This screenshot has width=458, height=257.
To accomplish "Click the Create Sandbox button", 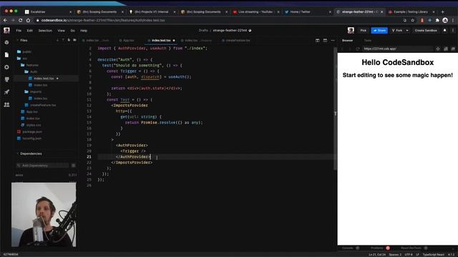I will tap(426, 30).
